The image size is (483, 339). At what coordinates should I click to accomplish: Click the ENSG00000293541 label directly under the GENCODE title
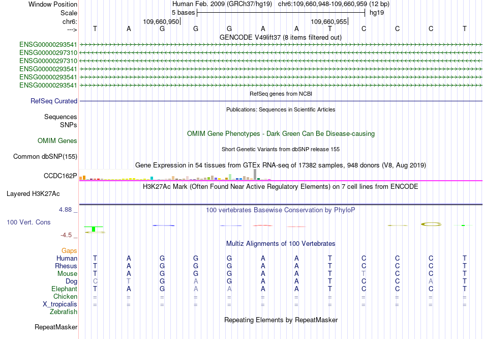click(48, 45)
